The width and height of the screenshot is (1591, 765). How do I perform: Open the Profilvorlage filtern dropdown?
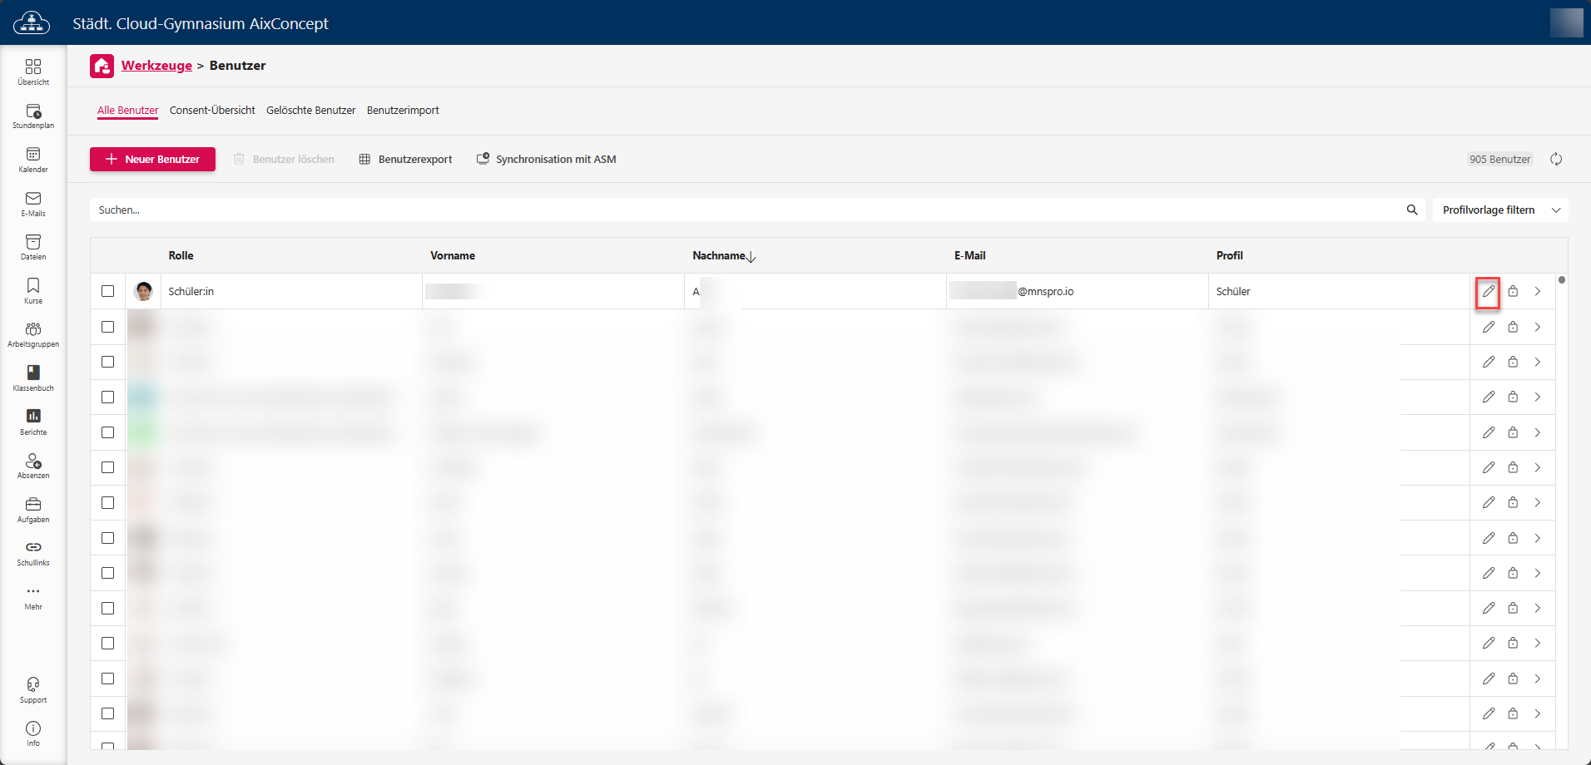click(1499, 210)
